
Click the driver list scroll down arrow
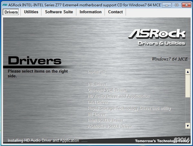[x=188, y=126]
